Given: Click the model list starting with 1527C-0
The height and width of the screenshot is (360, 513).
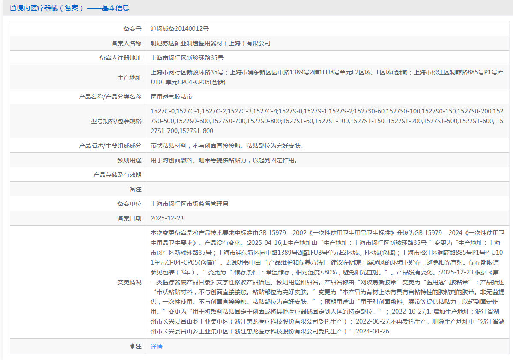Looking at the screenshot, I should point(327,121).
